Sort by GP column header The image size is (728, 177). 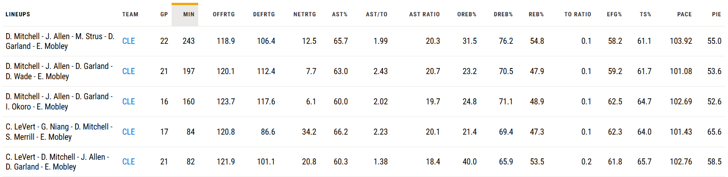164,14
